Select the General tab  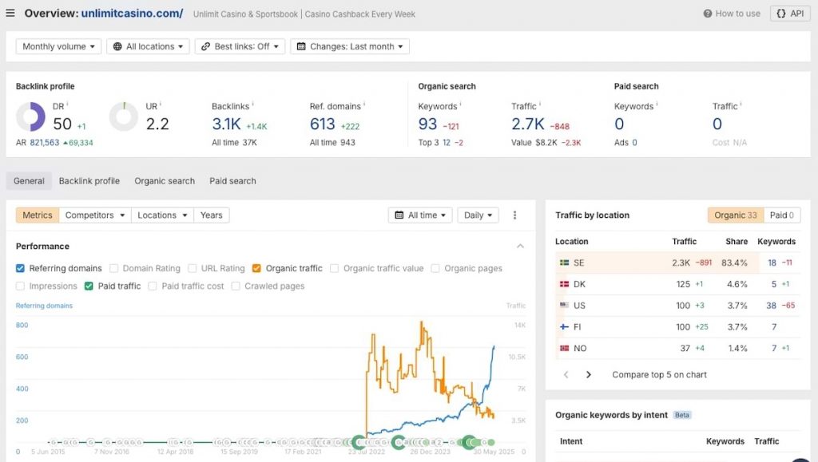click(29, 181)
